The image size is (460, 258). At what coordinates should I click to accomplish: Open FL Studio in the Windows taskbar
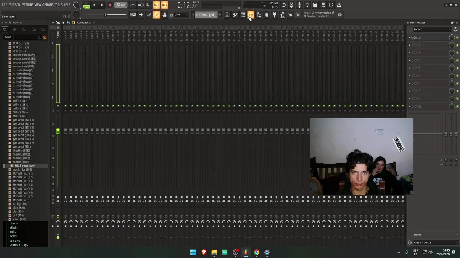(246, 252)
